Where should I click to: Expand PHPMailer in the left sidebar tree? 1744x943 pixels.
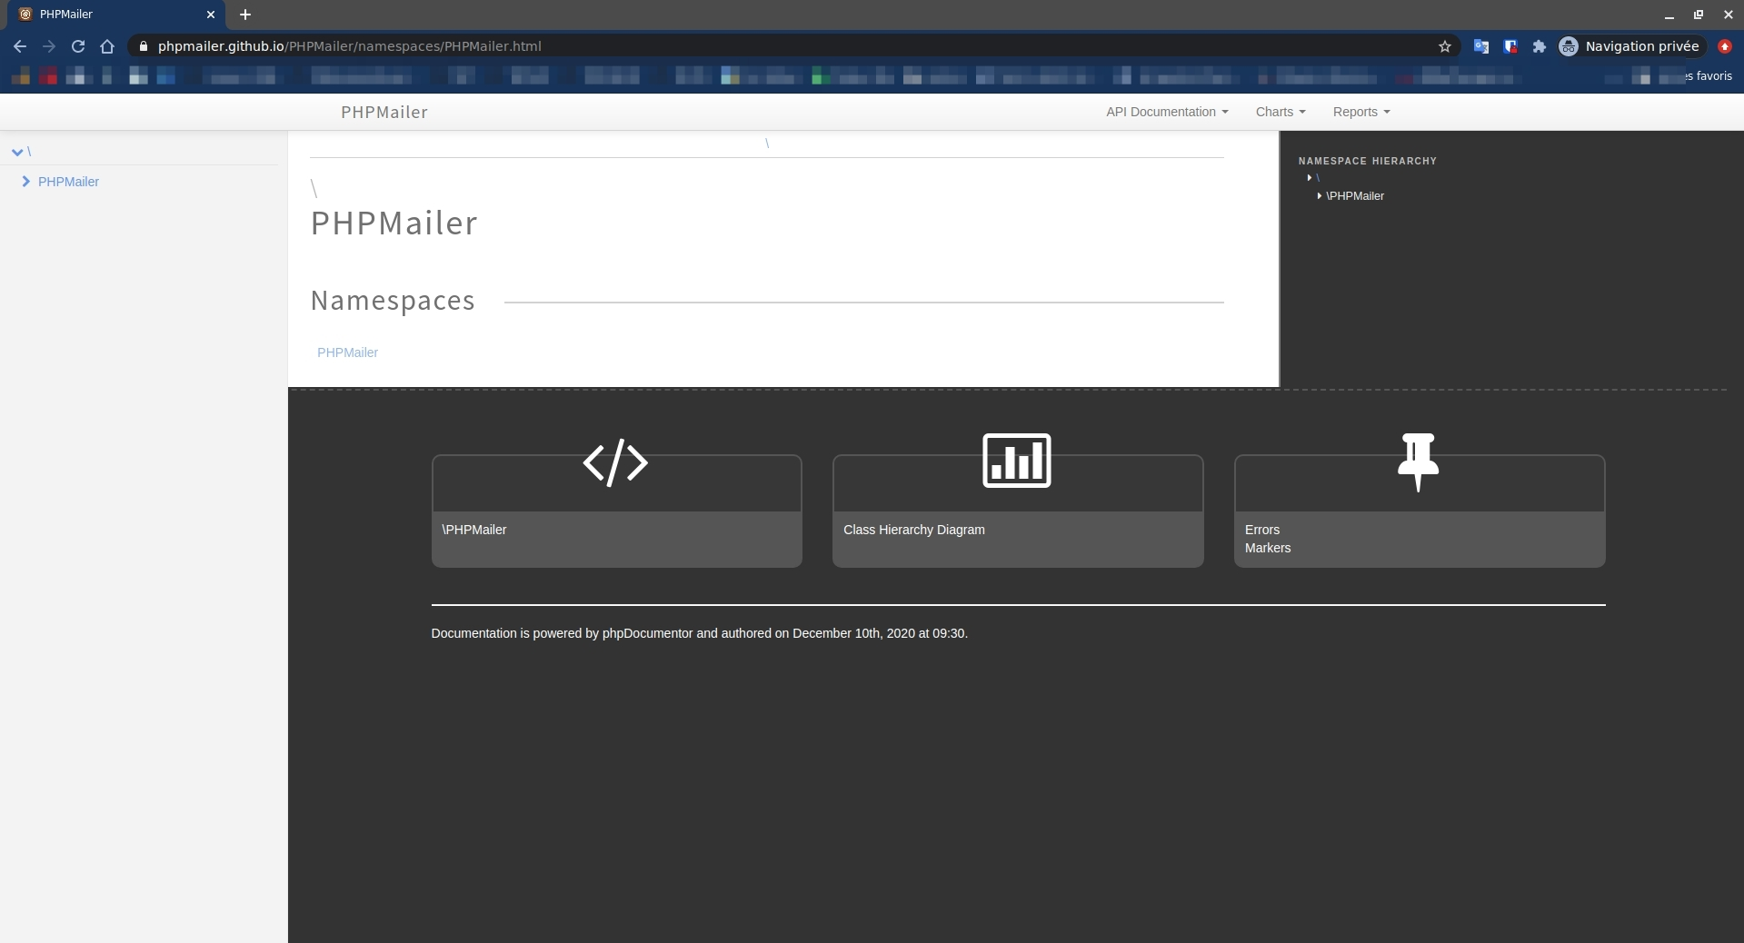26,182
